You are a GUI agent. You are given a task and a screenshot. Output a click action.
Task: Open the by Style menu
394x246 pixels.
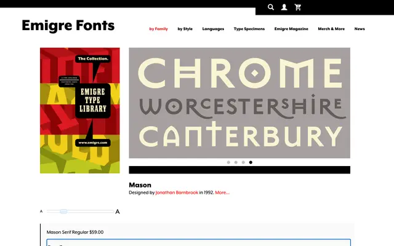(185, 29)
